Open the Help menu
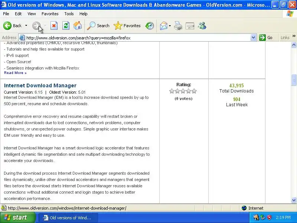 [x=83, y=14]
